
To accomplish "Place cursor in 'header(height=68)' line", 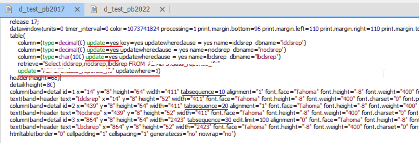I will (35, 78).
